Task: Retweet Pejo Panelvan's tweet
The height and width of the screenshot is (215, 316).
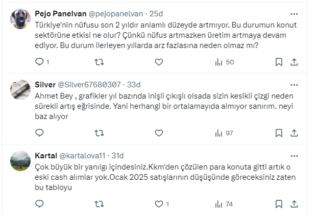Action: coord(100,62)
